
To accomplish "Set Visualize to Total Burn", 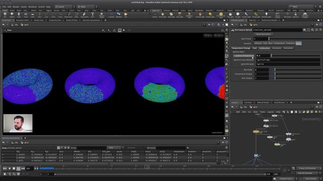I will pyautogui.click(x=291, y=43).
